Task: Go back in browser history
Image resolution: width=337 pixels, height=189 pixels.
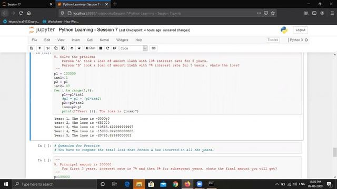Action: [5, 13]
